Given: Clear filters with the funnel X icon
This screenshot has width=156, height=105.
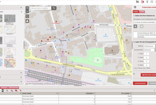Looking at the screenshot, I should pos(12,91).
